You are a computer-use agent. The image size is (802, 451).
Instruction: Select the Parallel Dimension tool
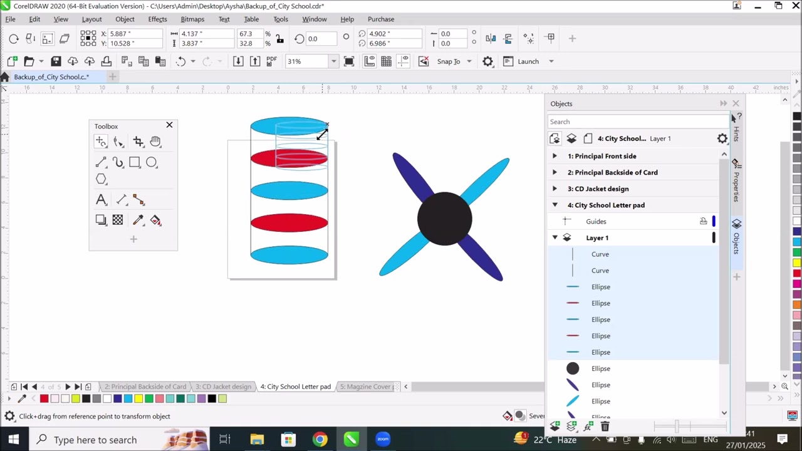pos(122,200)
